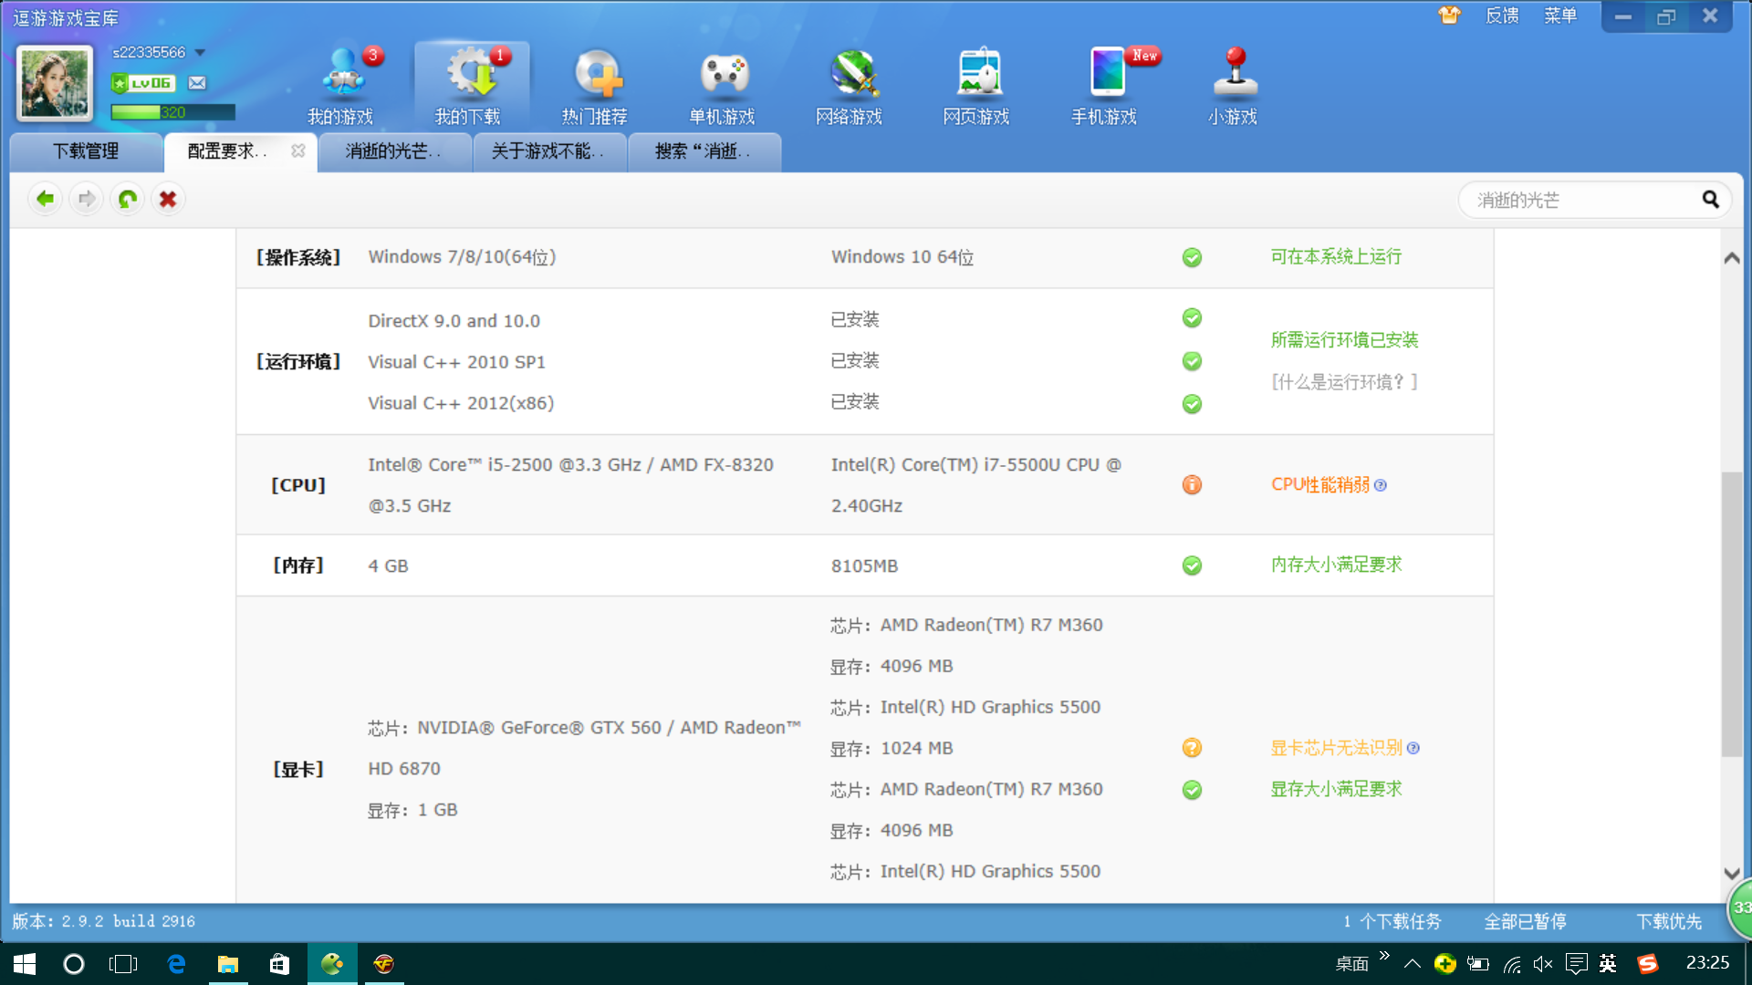Click the search magnifier icon
Image resolution: width=1752 pixels, height=985 pixels.
(1710, 200)
